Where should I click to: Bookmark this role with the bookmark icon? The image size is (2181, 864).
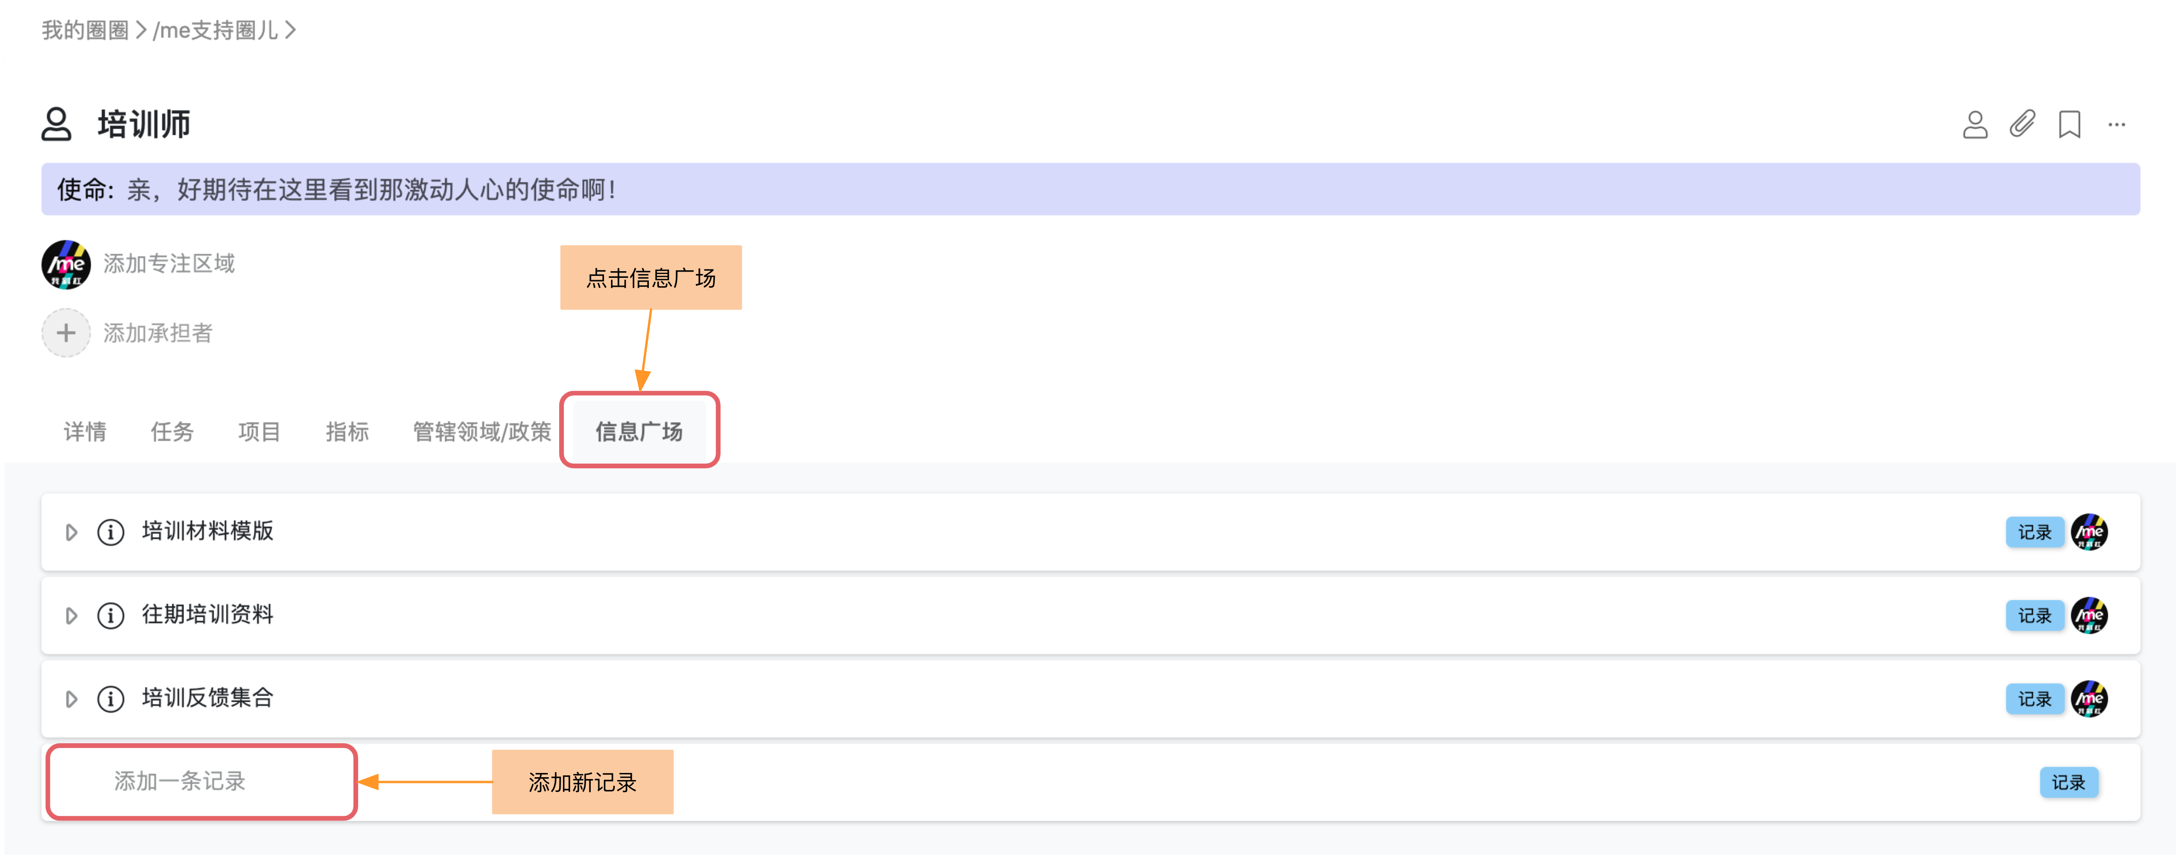2069,125
